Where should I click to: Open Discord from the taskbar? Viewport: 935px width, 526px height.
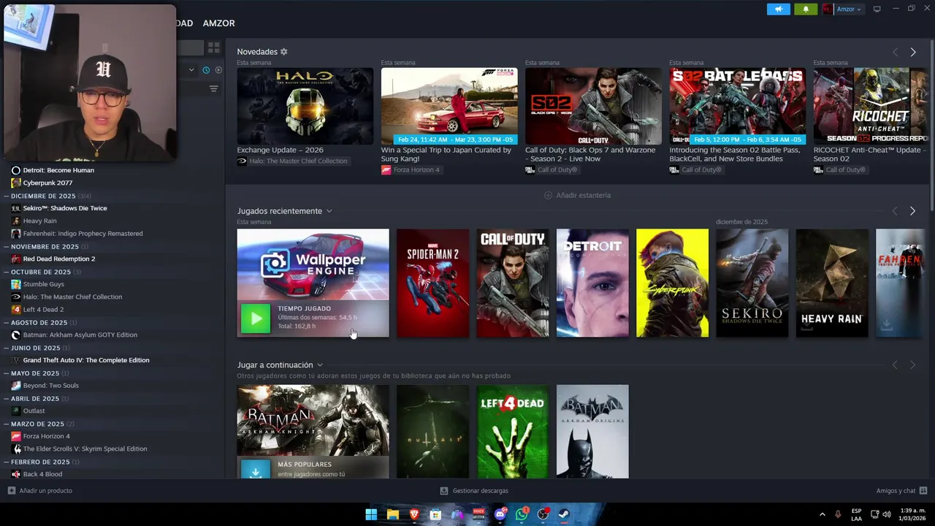click(x=500, y=514)
